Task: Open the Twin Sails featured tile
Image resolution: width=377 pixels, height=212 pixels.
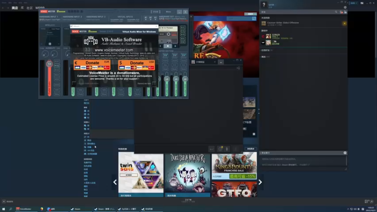Action: [140, 175]
